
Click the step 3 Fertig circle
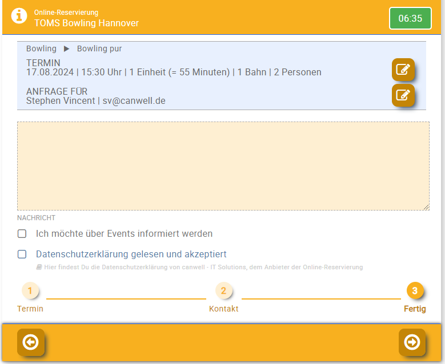[x=415, y=291]
